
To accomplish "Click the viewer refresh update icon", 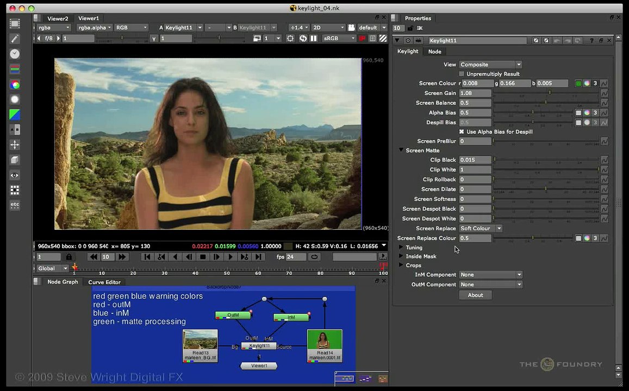I will tap(303, 39).
